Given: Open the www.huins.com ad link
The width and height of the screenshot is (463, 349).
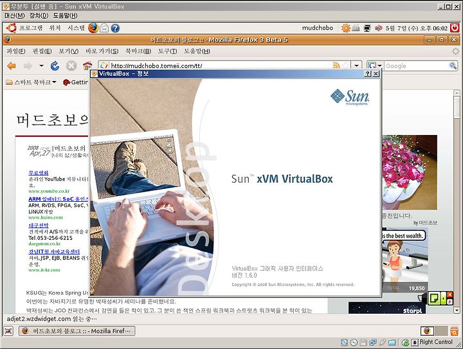Looking at the screenshot, I should pos(46,217).
